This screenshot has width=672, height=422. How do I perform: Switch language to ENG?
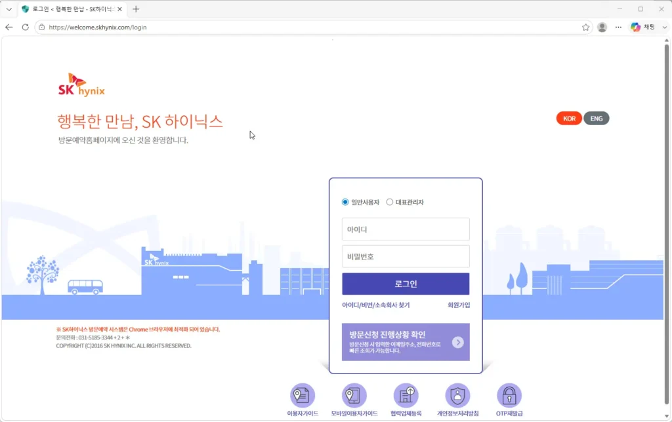click(596, 119)
